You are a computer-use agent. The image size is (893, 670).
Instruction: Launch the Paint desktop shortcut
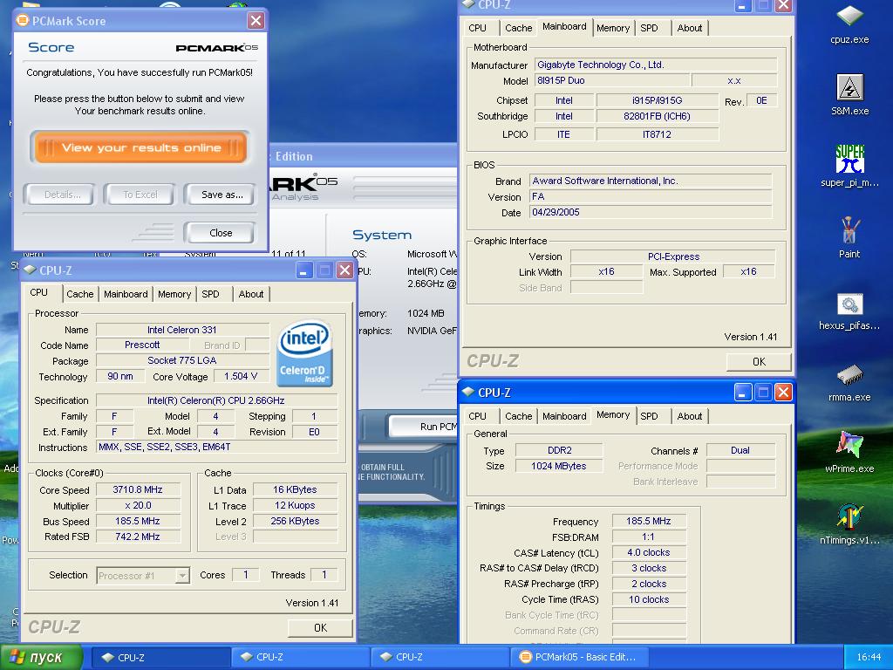[x=849, y=237]
